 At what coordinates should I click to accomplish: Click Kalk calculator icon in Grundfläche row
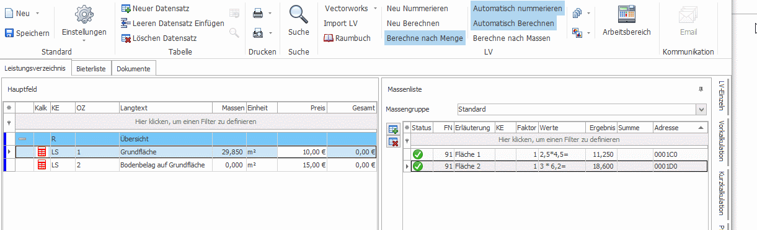42,151
